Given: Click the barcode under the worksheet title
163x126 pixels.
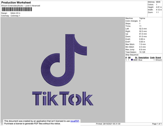Looking at the screenshot, I should click(x=17, y=9).
